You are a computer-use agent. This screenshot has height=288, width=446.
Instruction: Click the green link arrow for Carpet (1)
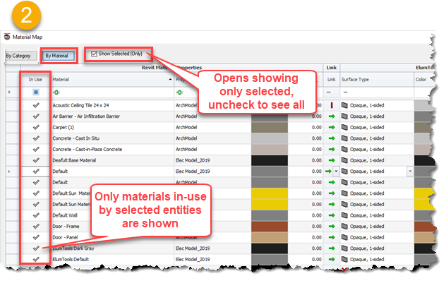click(330, 128)
